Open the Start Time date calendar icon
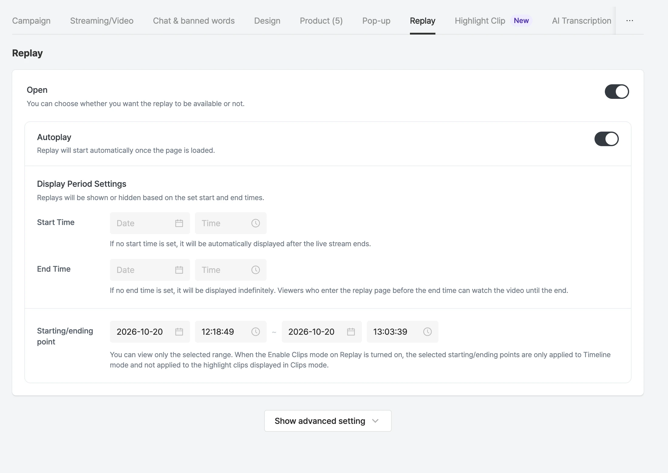Image resolution: width=668 pixels, height=473 pixels. [x=179, y=223]
